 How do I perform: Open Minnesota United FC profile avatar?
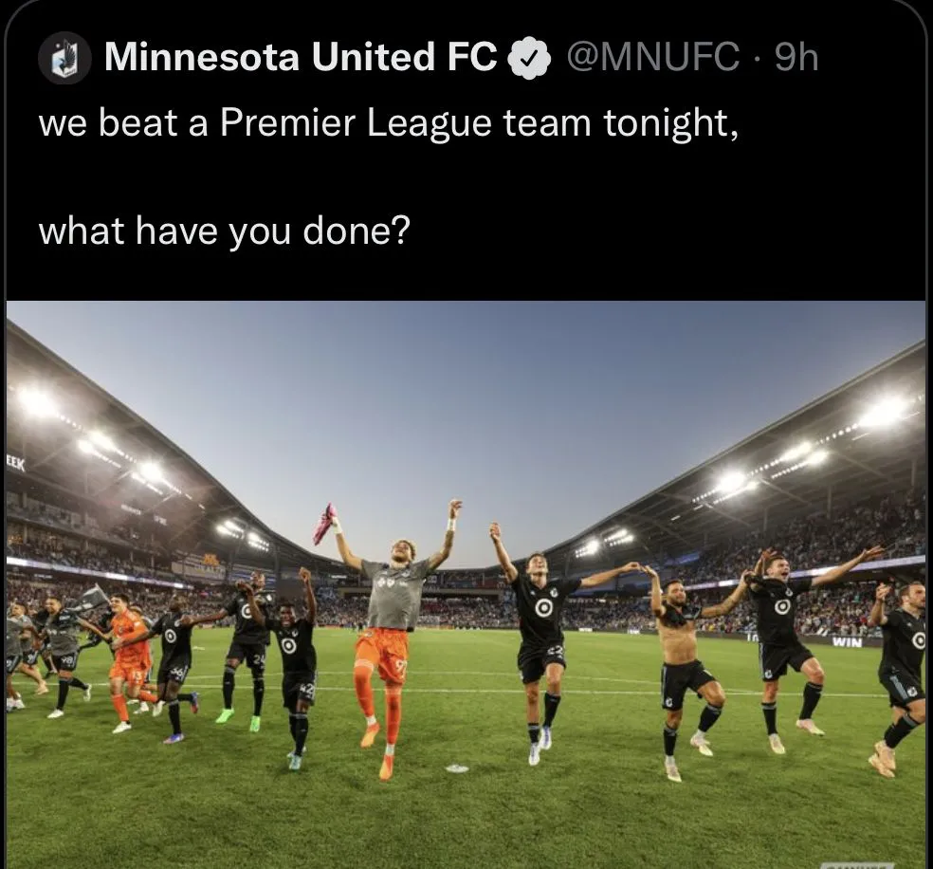pos(64,58)
